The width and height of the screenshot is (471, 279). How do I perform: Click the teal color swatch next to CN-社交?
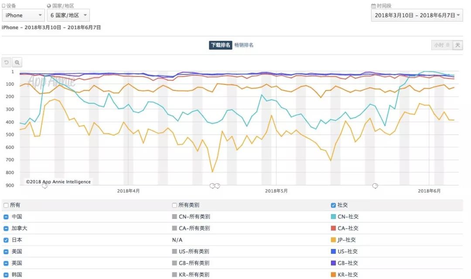coord(334,216)
